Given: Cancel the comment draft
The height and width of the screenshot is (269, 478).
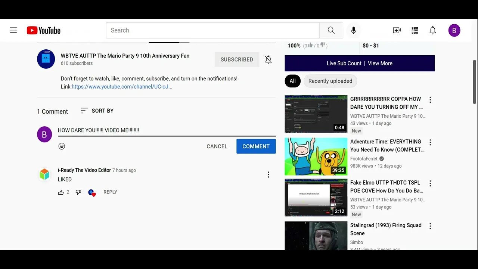Looking at the screenshot, I should [217, 146].
